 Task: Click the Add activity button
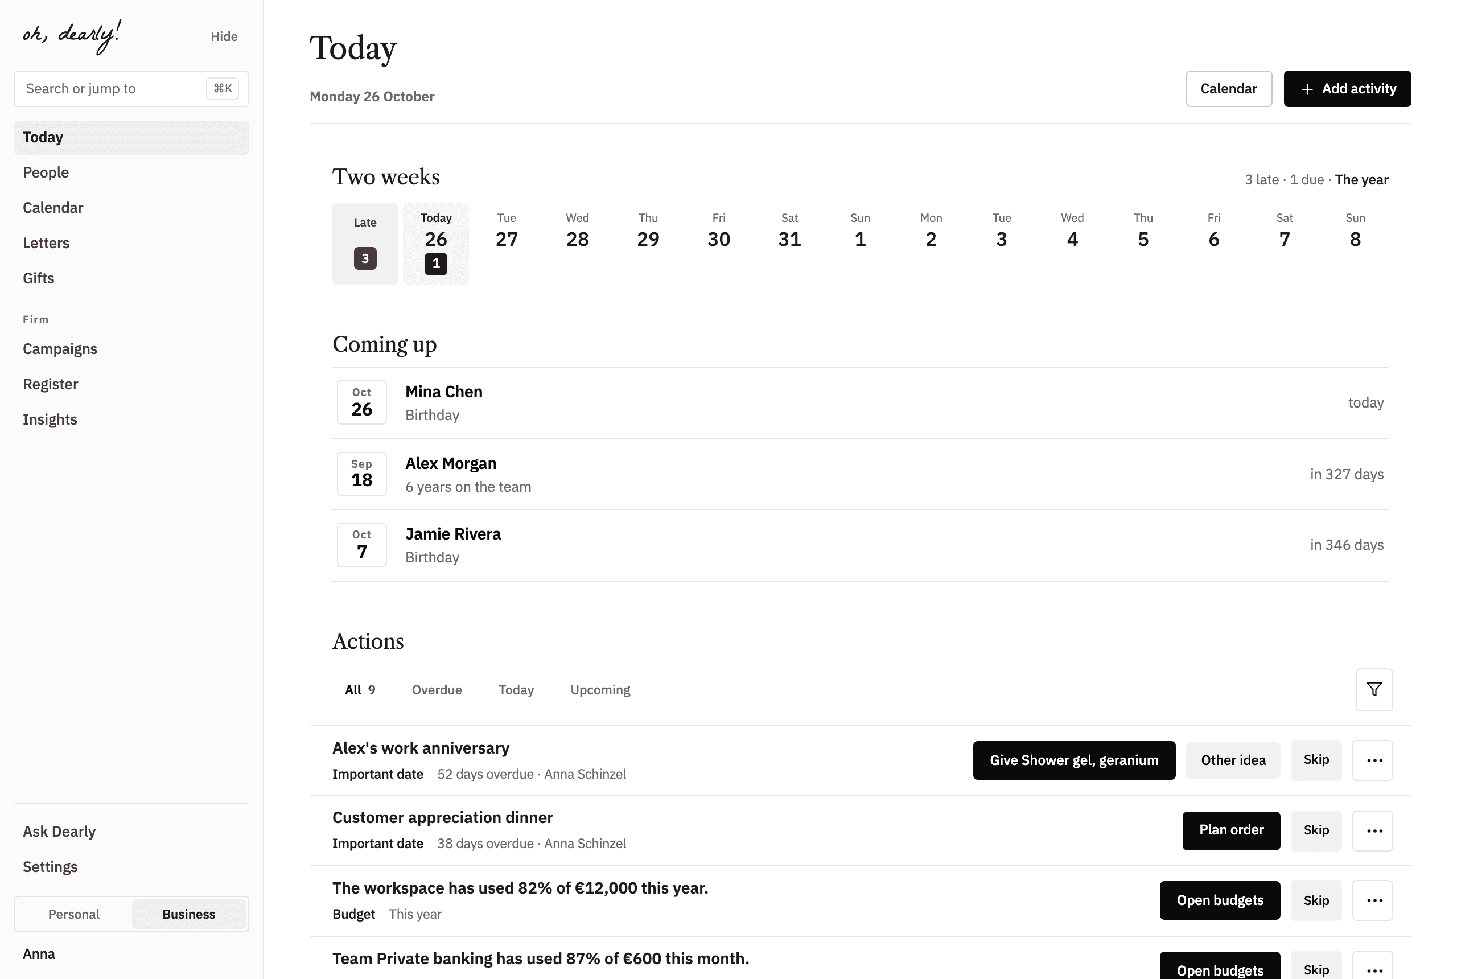point(1347,89)
